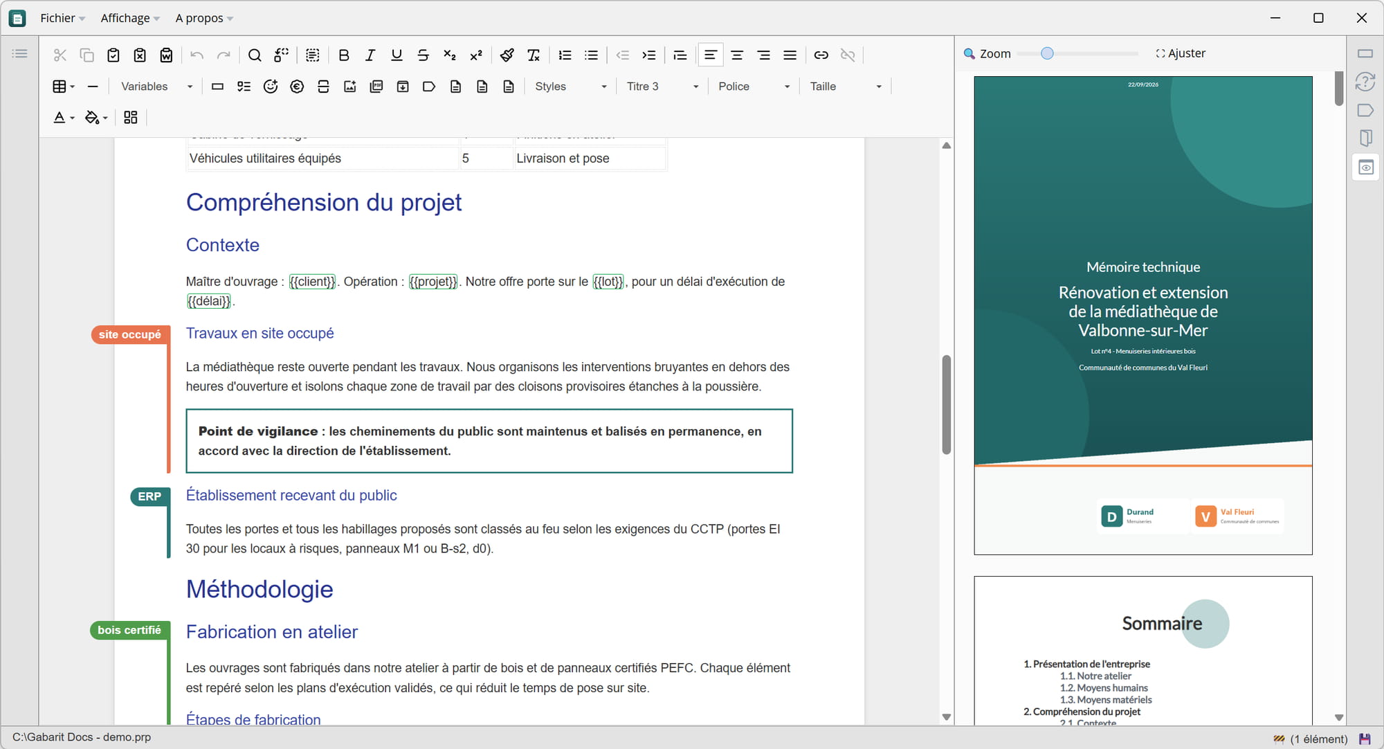Open the A propos menu

point(204,18)
